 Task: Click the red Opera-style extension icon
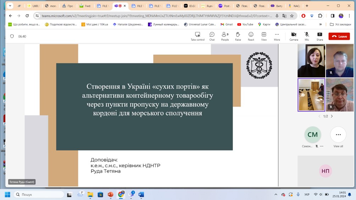click(303, 16)
